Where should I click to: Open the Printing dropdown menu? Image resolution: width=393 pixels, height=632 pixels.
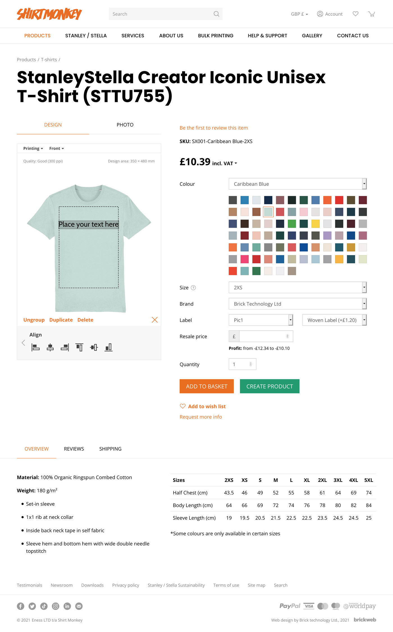click(x=33, y=148)
